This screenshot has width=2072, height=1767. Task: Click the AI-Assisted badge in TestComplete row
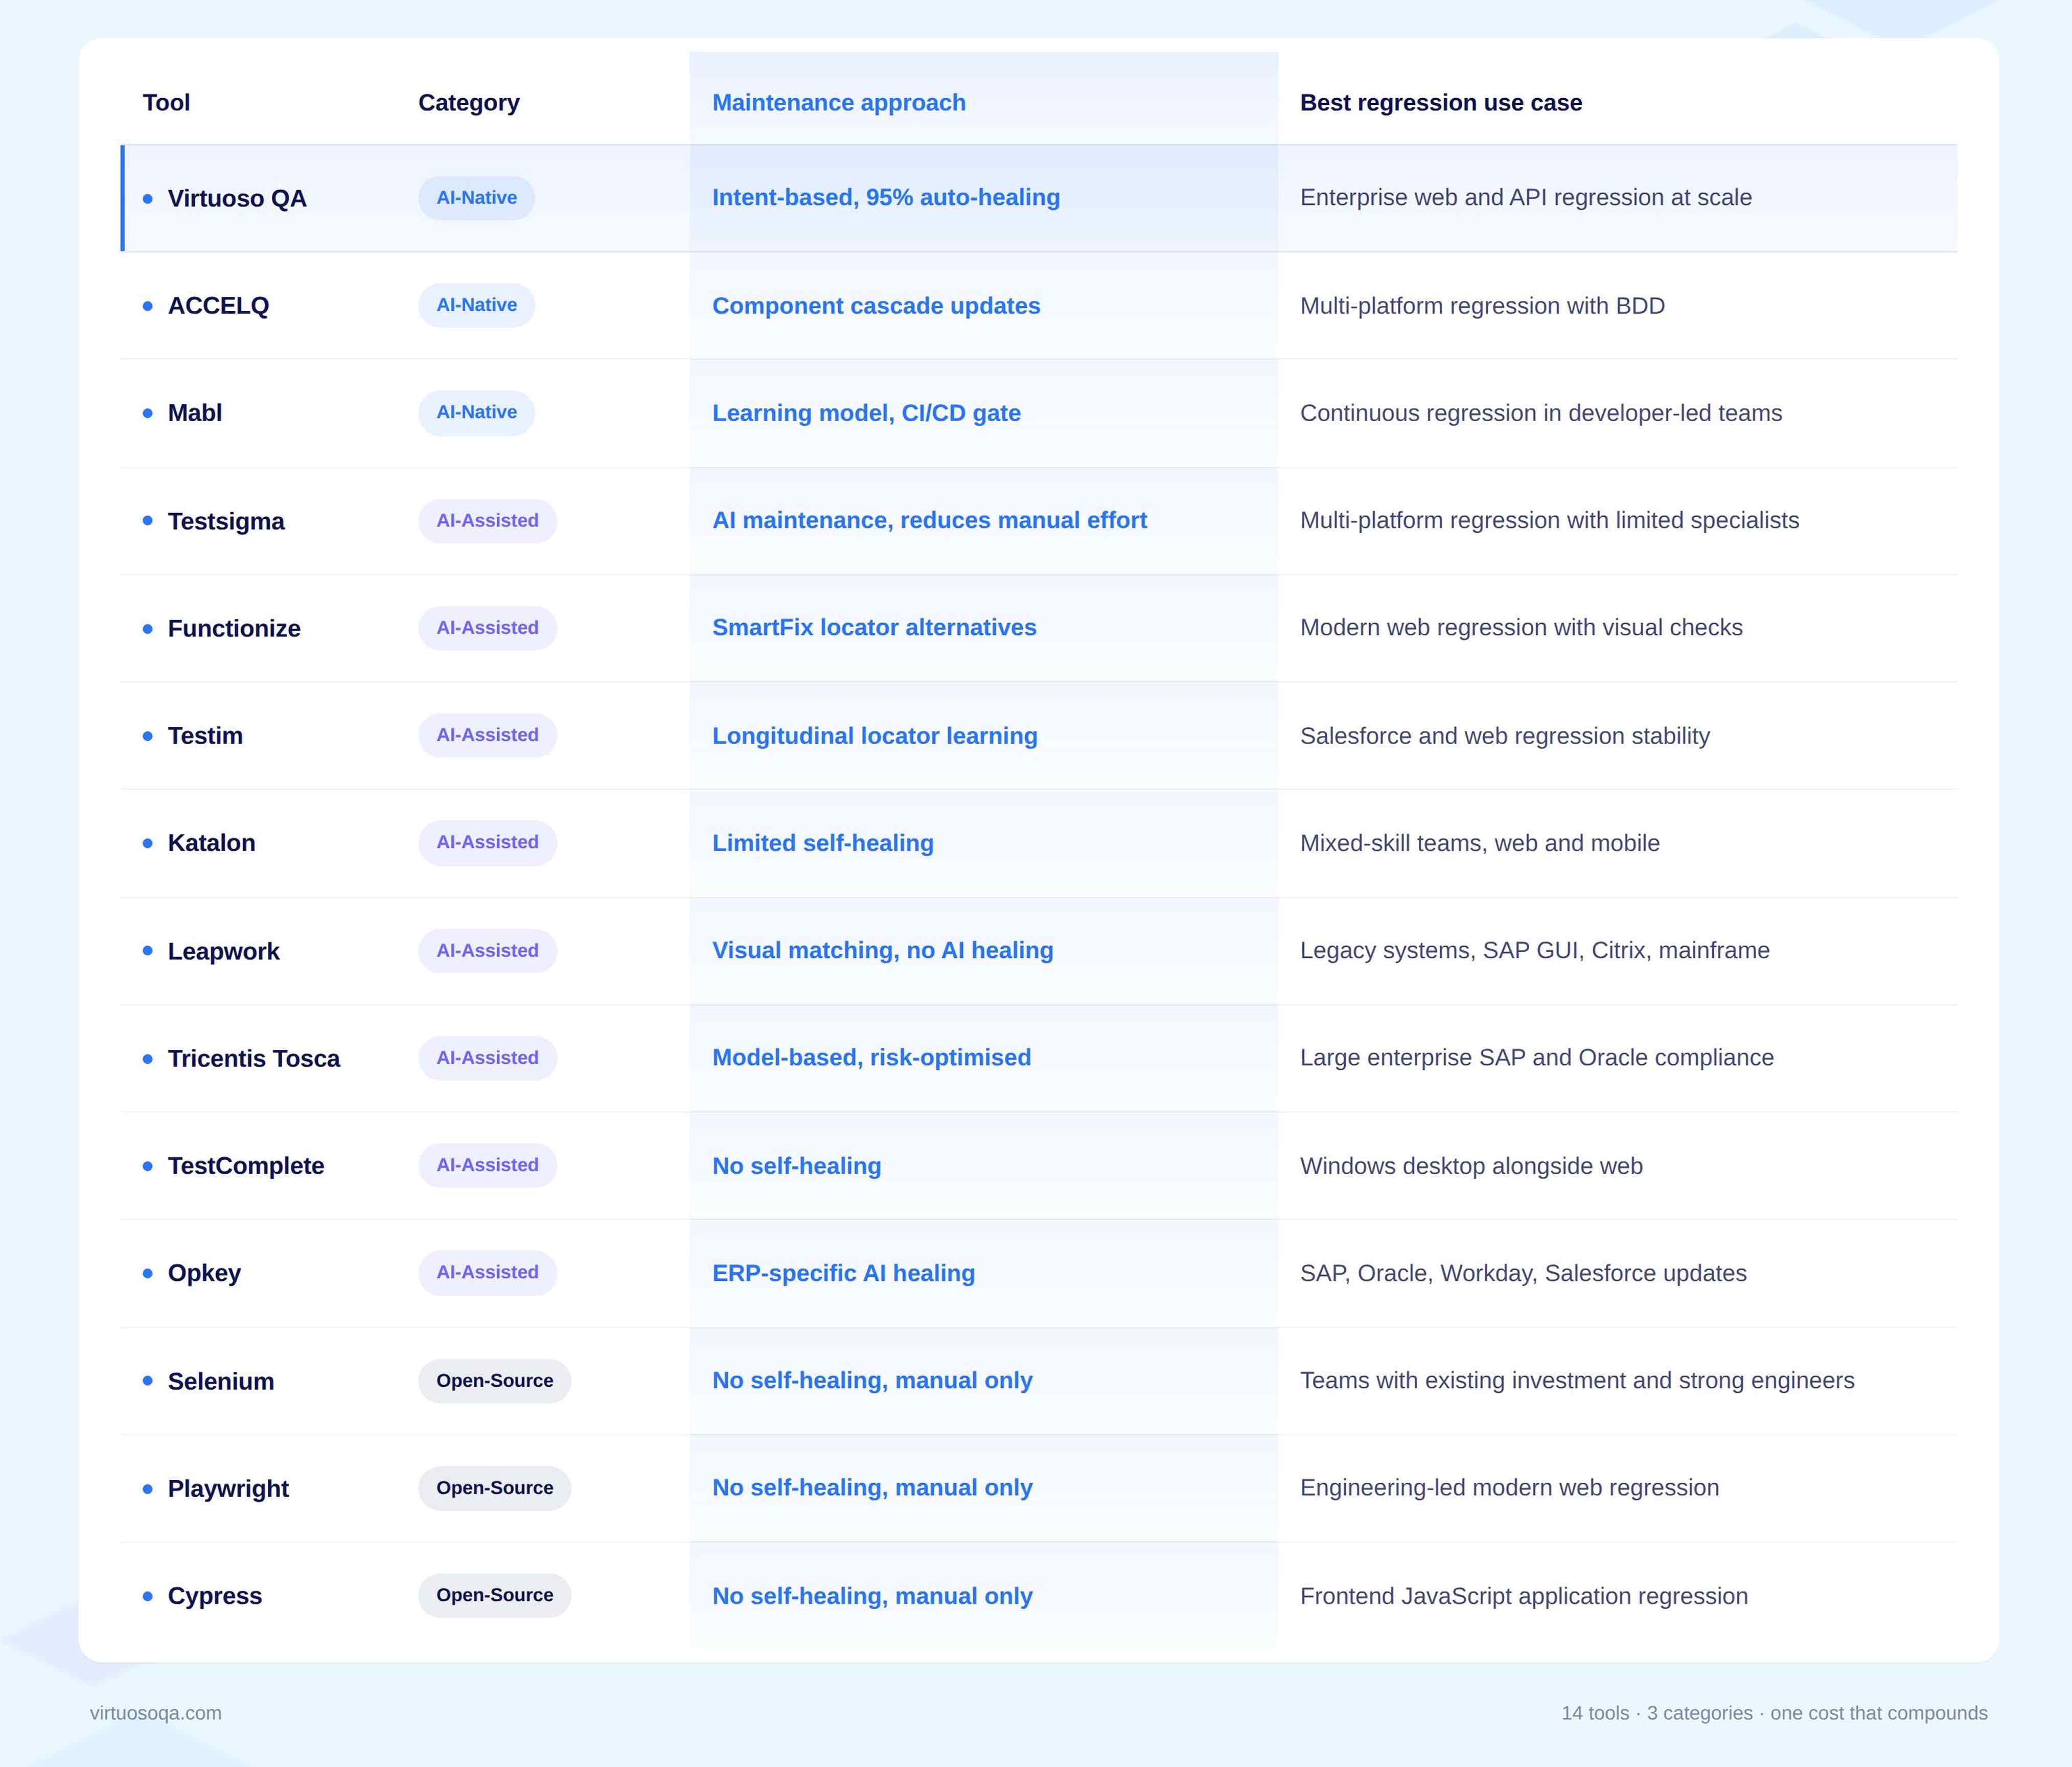click(487, 1165)
